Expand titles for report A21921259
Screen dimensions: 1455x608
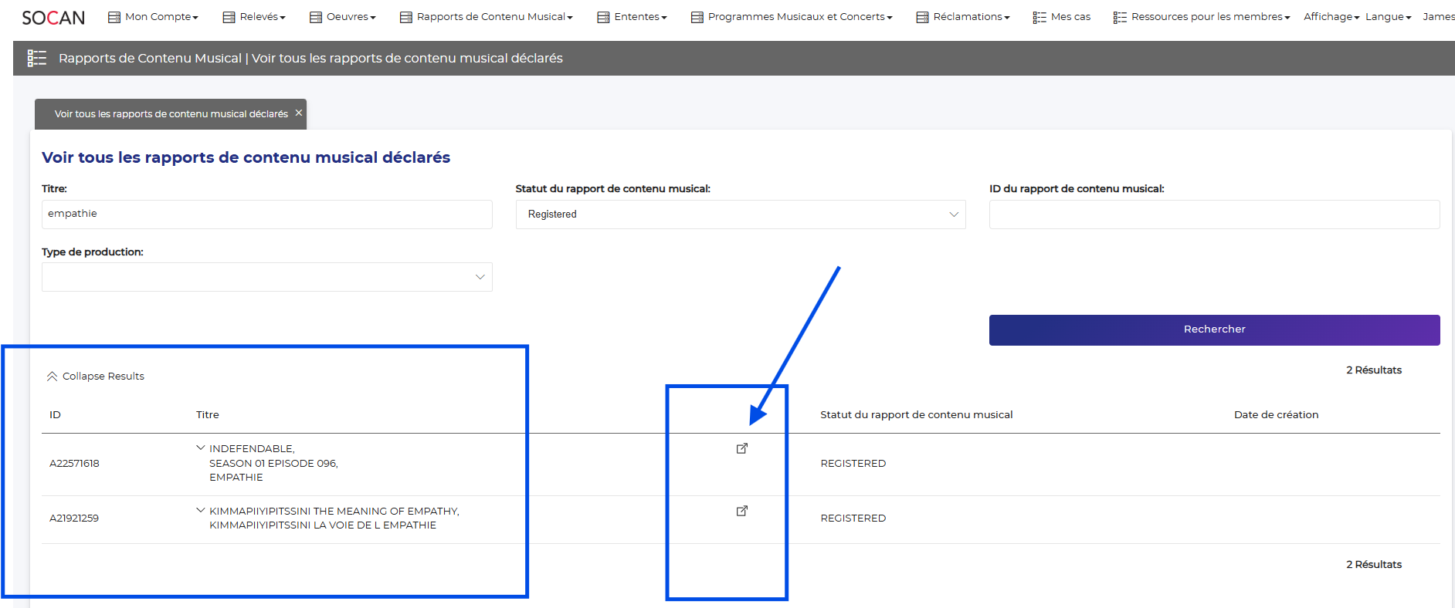201,510
